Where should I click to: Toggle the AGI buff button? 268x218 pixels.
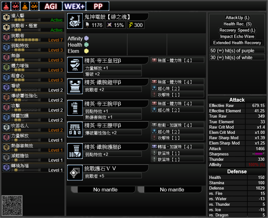[x=51, y=6]
